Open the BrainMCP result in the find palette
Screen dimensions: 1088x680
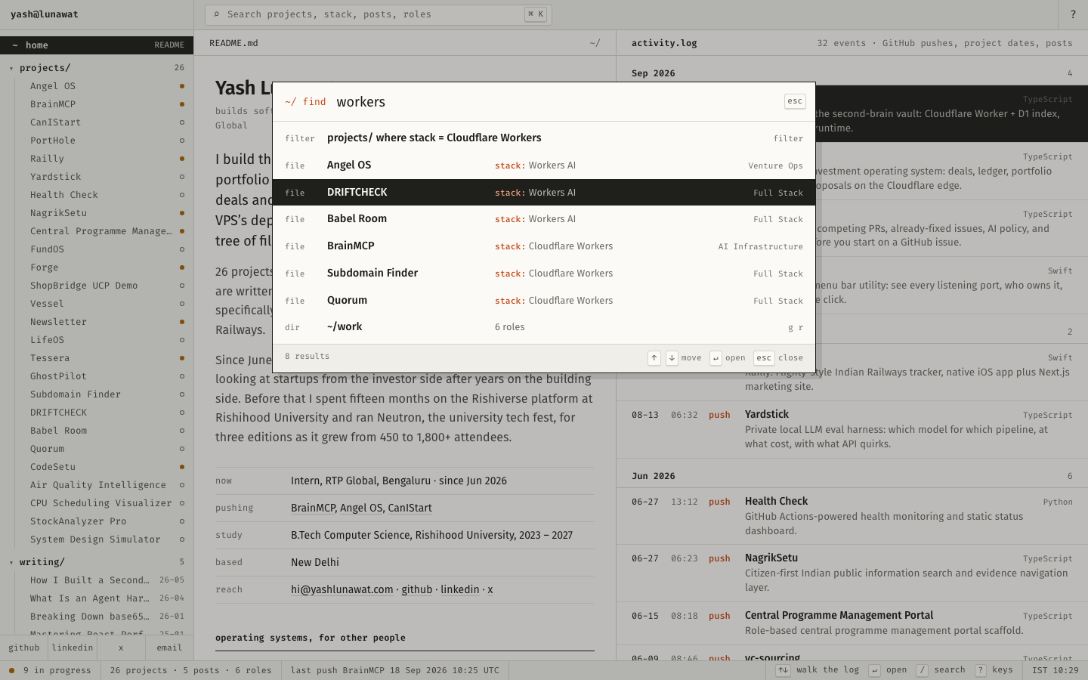pos(544,246)
